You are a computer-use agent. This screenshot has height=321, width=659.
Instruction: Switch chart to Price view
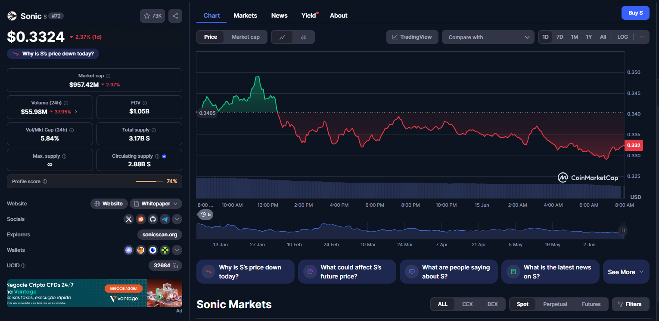pos(211,37)
